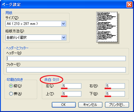
Task: Click into the header (ヘッダー) text field
Action: coord(66,58)
